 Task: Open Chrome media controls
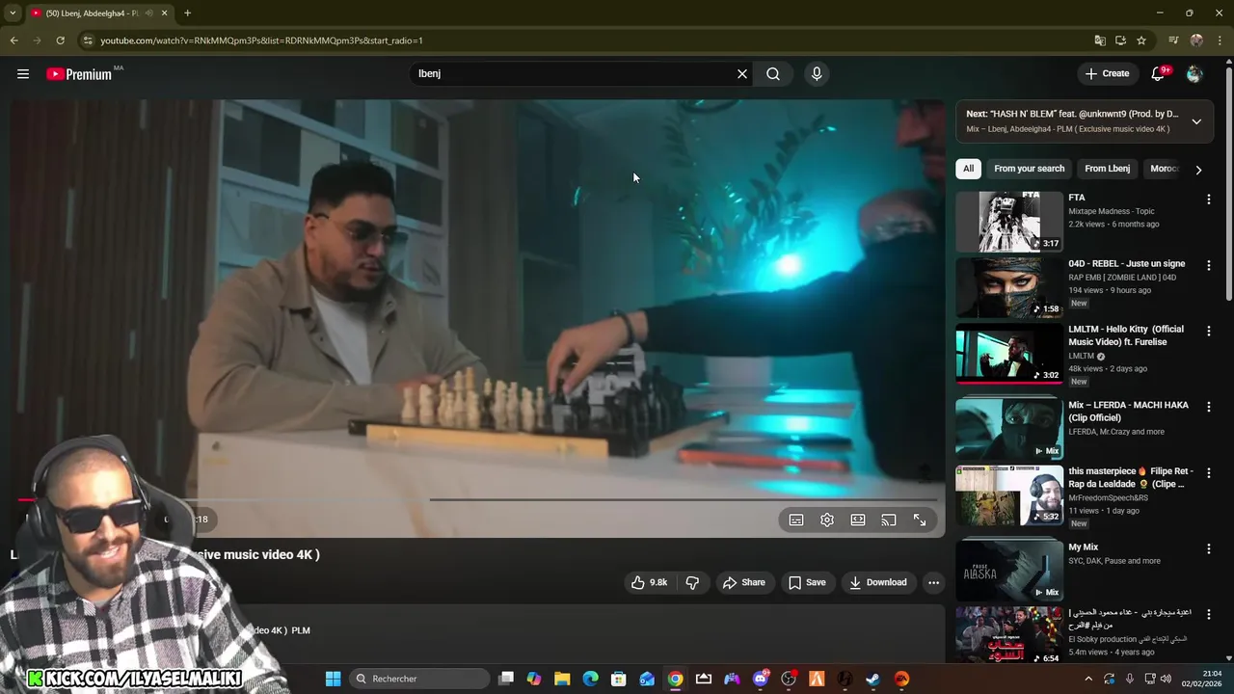[x=1173, y=40]
